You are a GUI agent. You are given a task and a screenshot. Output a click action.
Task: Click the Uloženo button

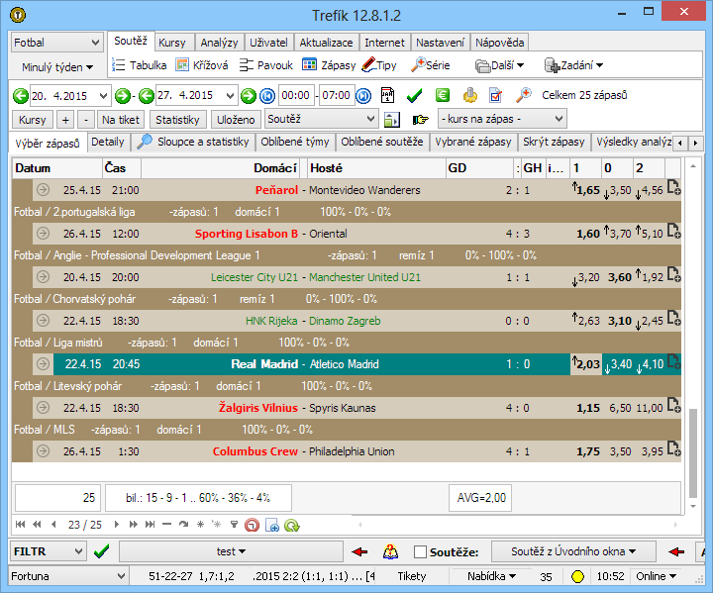tap(236, 120)
